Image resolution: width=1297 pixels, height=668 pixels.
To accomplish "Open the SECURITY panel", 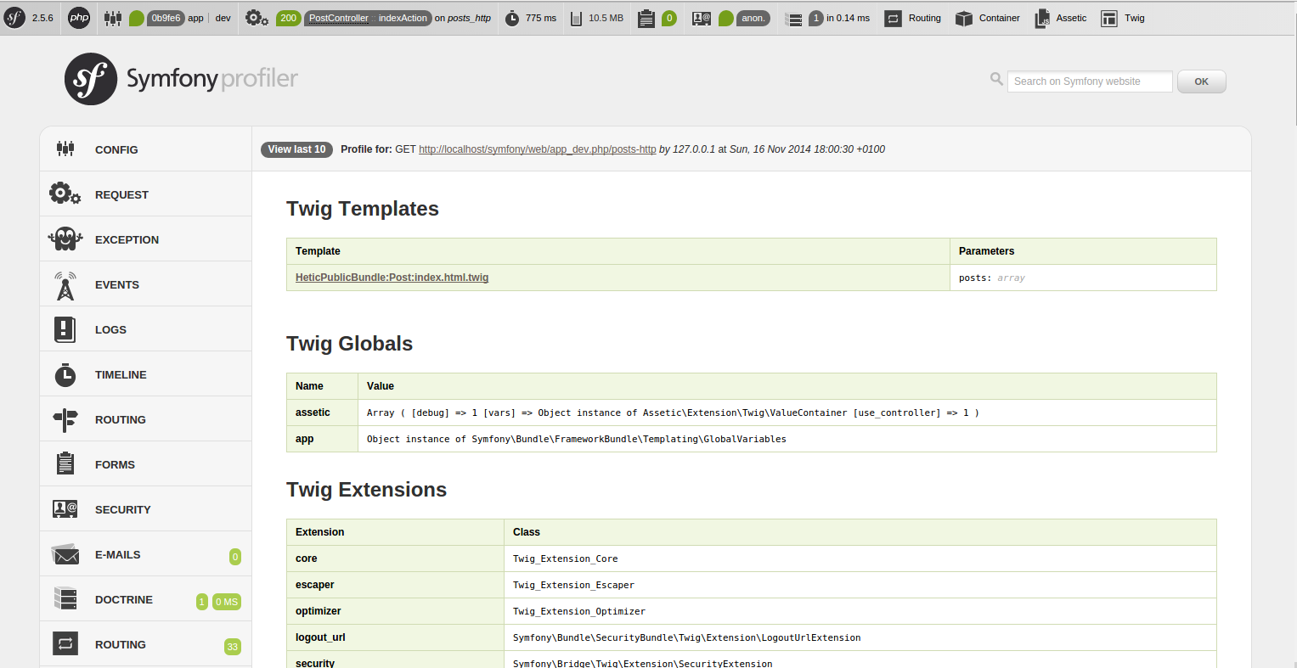I will 145,509.
